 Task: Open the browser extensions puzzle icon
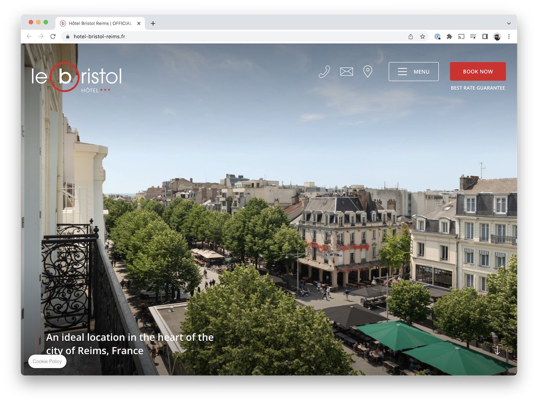coord(449,36)
